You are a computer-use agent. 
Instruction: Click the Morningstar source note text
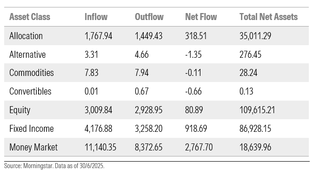click(54, 166)
